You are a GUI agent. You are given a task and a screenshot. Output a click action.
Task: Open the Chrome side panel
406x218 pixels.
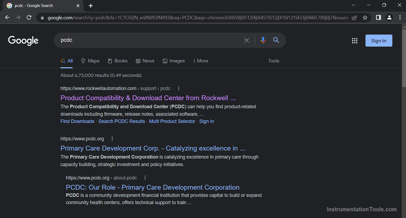[378, 17]
